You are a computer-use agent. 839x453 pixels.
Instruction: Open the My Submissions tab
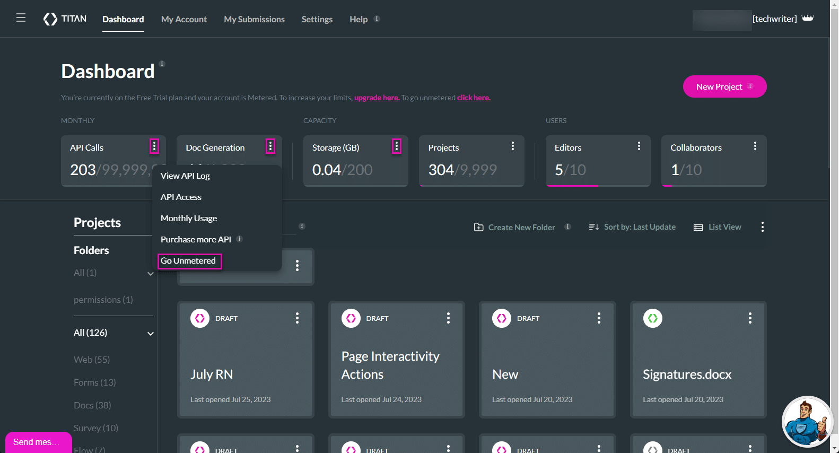pyautogui.click(x=254, y=19)
